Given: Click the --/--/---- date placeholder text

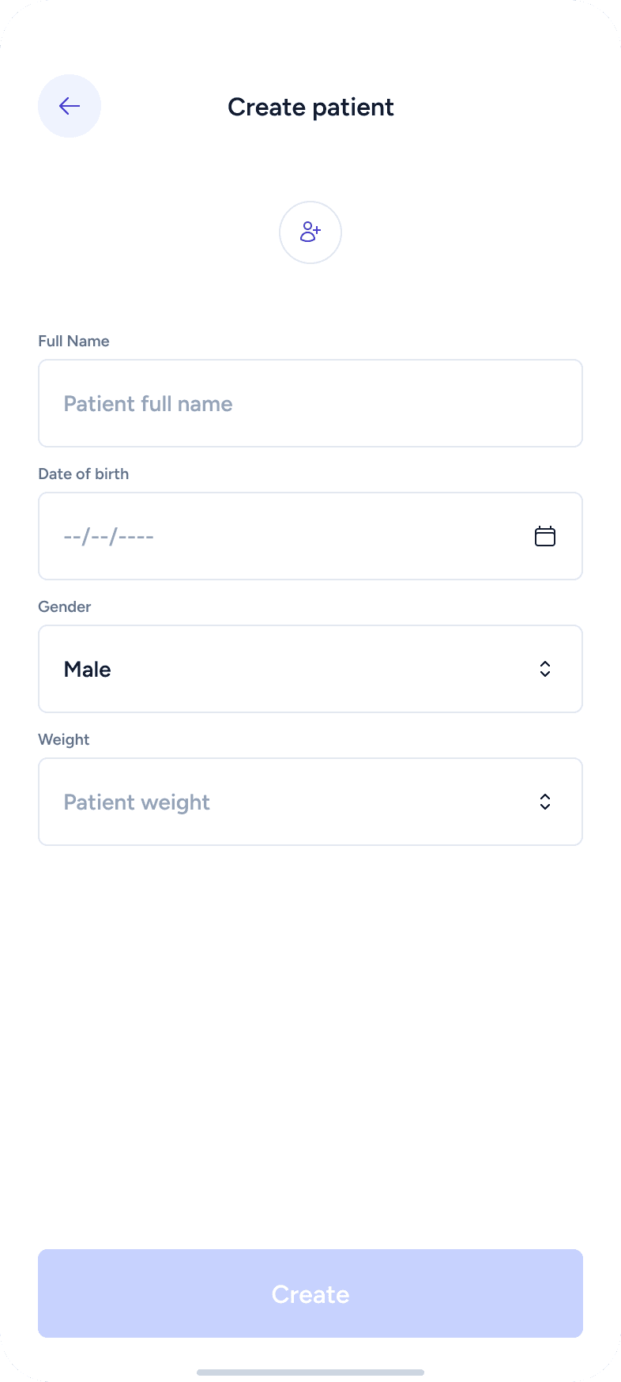Looking at the screenshot, I should [108, 537].
